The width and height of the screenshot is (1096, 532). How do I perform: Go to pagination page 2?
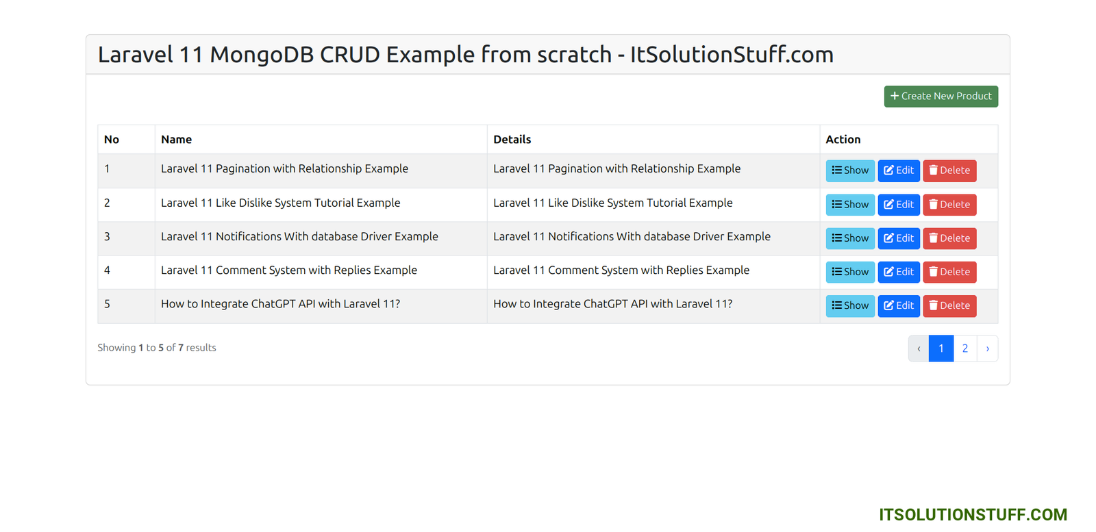point(965,349)
